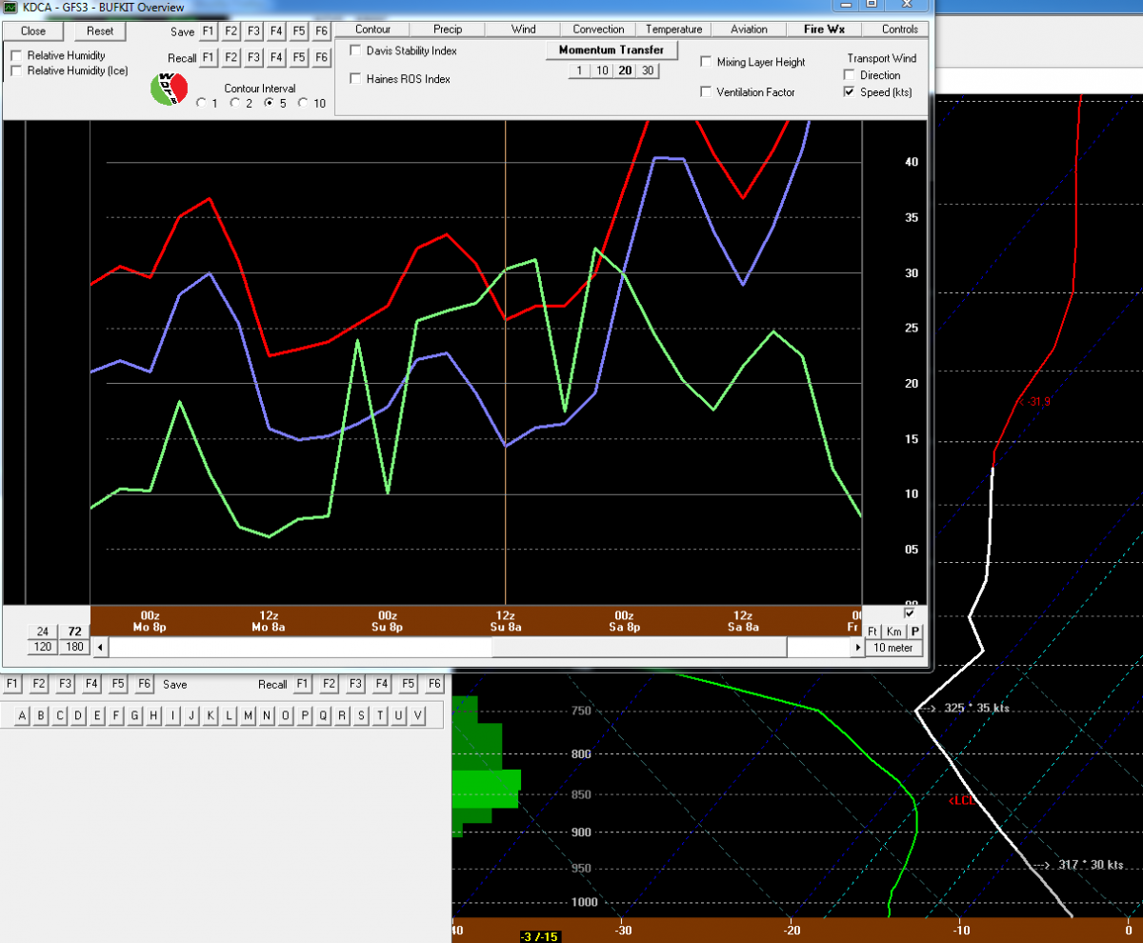Select Contour Interval radio option 1

[x=201, y=103]
